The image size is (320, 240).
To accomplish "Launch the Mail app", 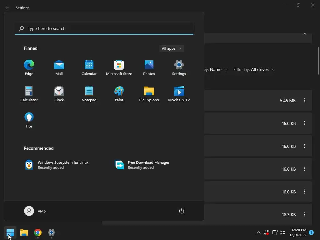I will point(59,68).
